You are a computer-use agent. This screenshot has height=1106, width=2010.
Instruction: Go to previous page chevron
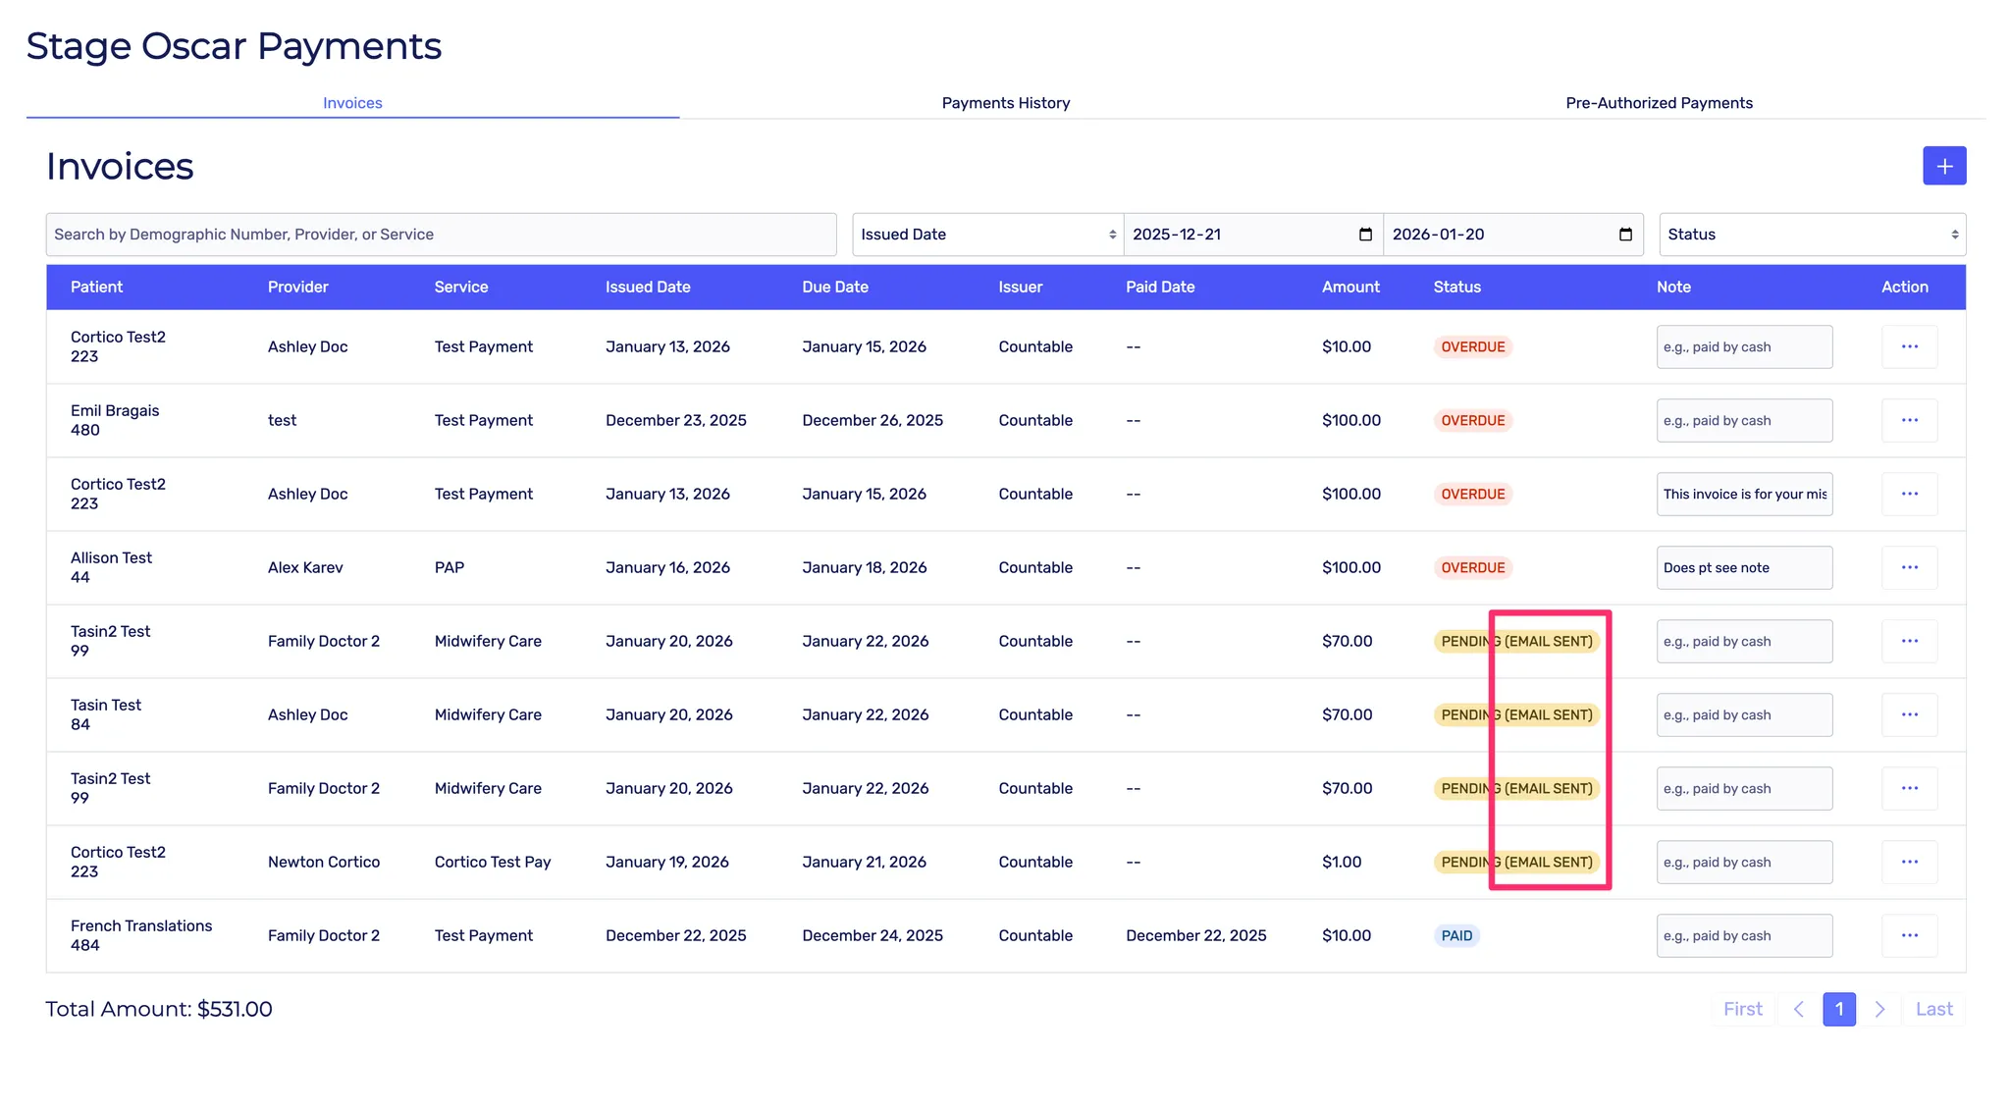pyautogui.click(x=1798, y=1009)
